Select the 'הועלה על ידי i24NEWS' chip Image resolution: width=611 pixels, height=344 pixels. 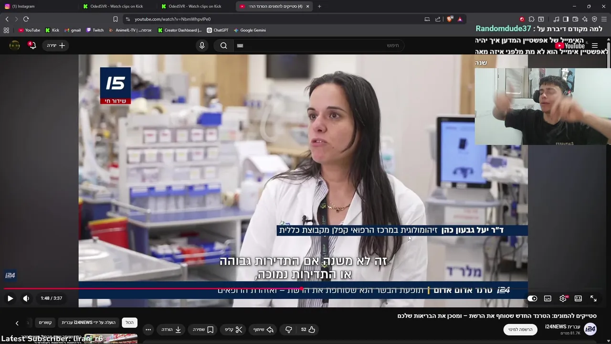point(89,322)
